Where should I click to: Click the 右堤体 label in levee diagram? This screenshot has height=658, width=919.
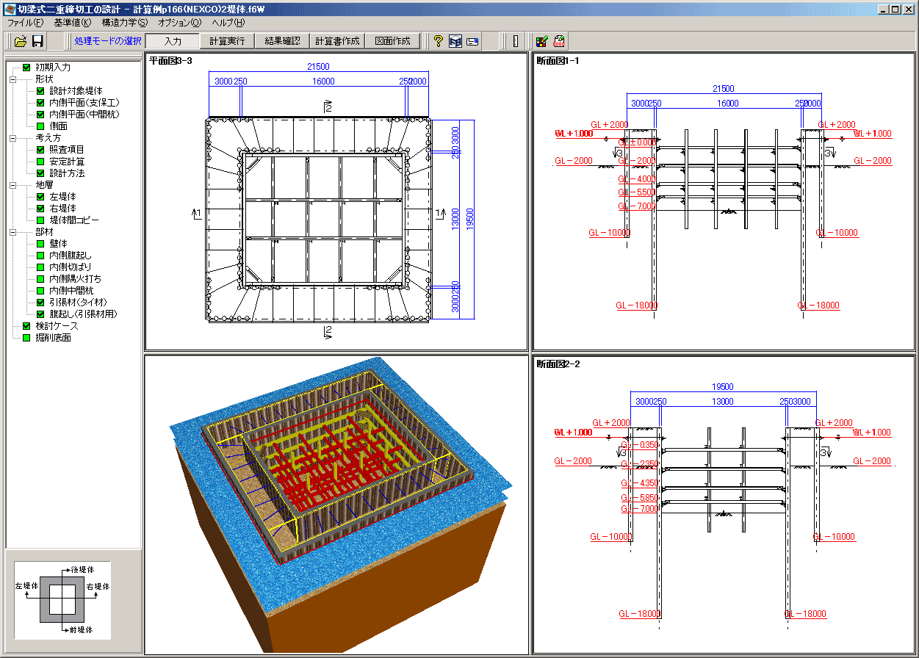pos(98,587)
